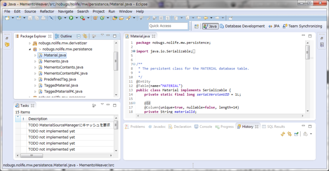The image size is (329, 171).
Task: Click the green Run button icon
Action: click(71, 18)
